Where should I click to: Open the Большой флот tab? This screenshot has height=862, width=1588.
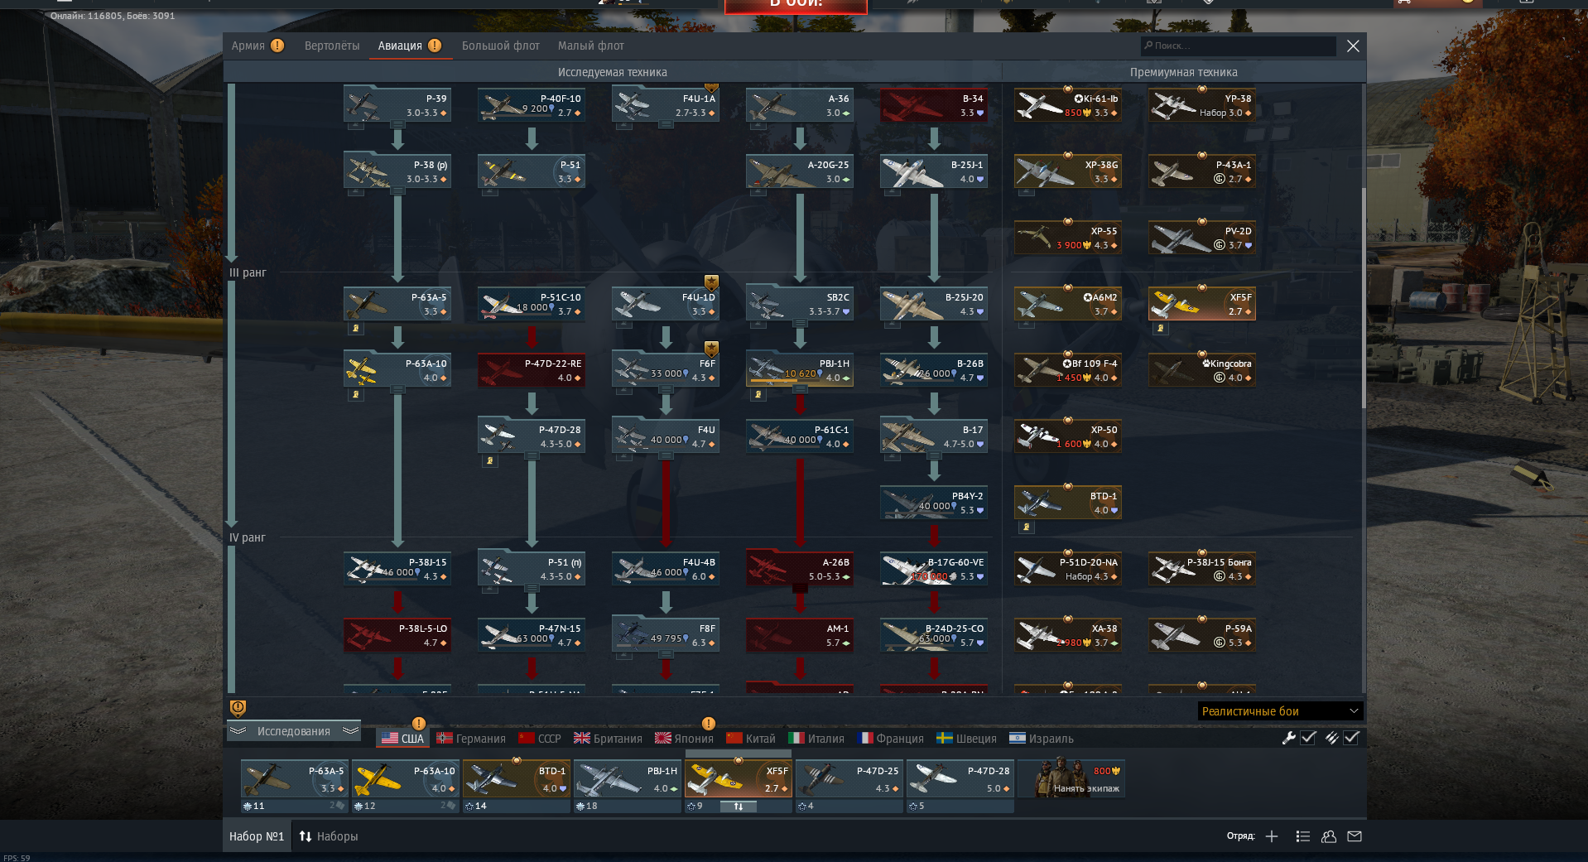coord(500,46)
